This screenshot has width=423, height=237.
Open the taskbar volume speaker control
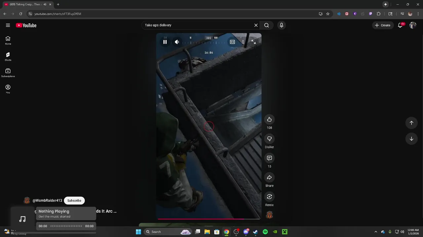coord(402,232)
